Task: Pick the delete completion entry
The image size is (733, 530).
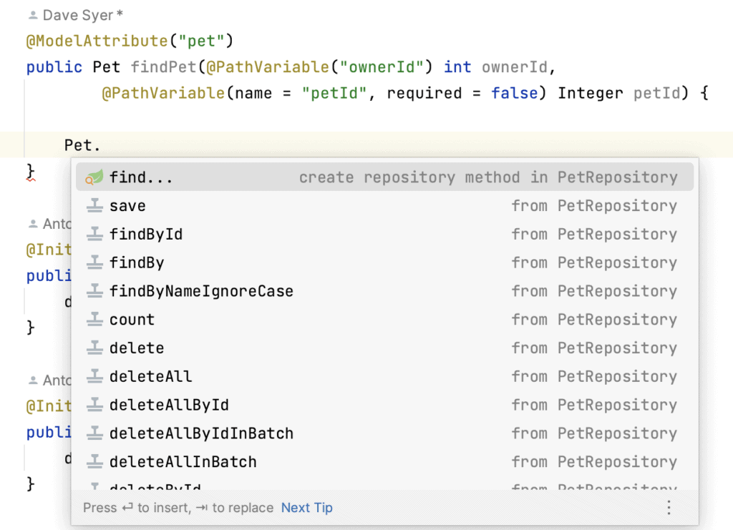Action: pyautogui.click(x=384, y=348)
